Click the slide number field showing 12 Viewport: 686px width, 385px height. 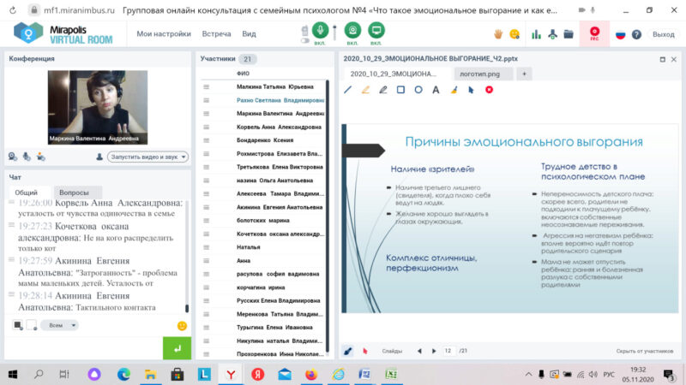tap(448, 351)
